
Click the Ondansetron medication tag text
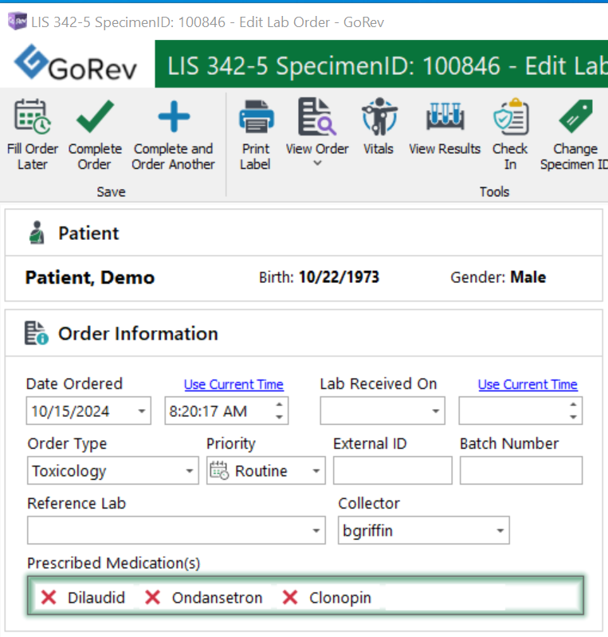point(217,598)
